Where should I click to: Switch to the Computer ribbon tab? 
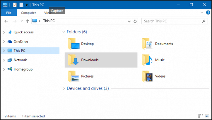(28, 13)
